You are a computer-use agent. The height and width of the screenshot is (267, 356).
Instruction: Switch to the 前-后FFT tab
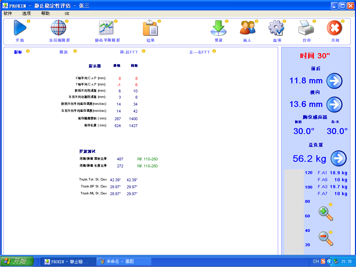click(x=129, y=52)
